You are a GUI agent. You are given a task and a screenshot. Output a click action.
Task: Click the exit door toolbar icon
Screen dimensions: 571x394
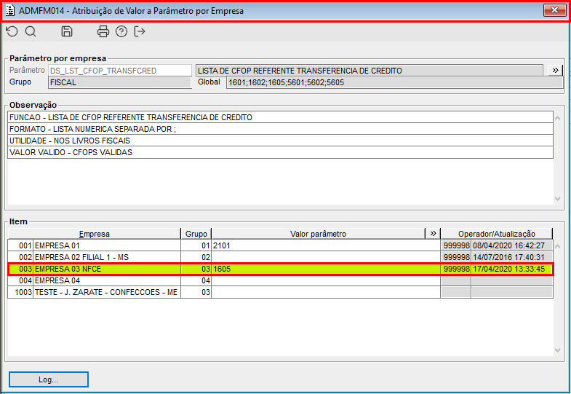(x=140, y=32)
